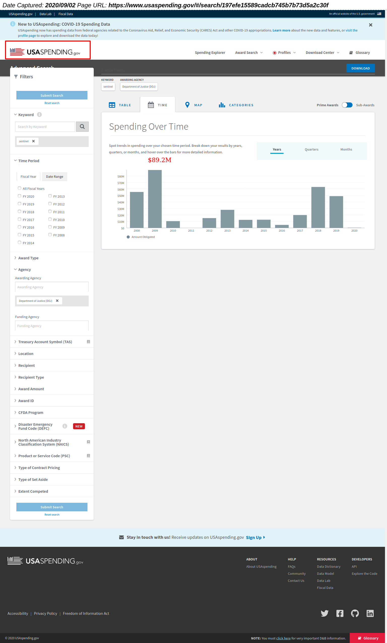Check the FY 2012 checkbox
The image size is (387, 643).
50,204
